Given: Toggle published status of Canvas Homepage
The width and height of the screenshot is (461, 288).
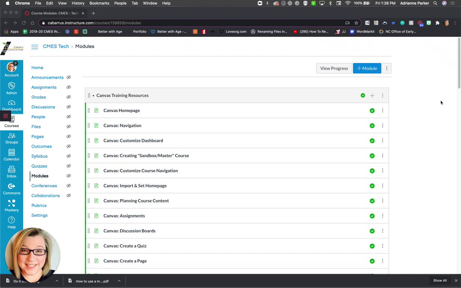Looking at the screenshot, I should (372, 111).
